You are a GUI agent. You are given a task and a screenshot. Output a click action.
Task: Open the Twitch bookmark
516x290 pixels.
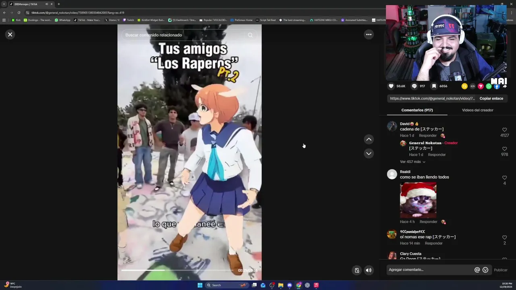point(128,20)
